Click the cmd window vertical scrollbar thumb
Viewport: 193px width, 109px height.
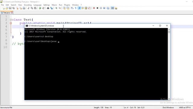pos(169,32)
